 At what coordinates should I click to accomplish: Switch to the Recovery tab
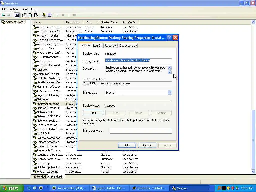click(111, 46)
